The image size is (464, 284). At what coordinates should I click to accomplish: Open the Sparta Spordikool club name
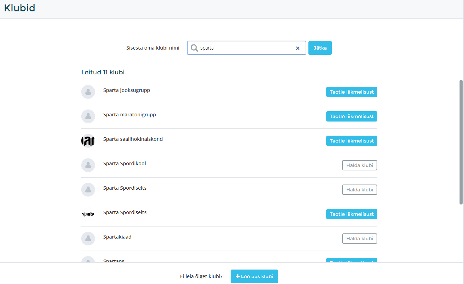point(125,164)
